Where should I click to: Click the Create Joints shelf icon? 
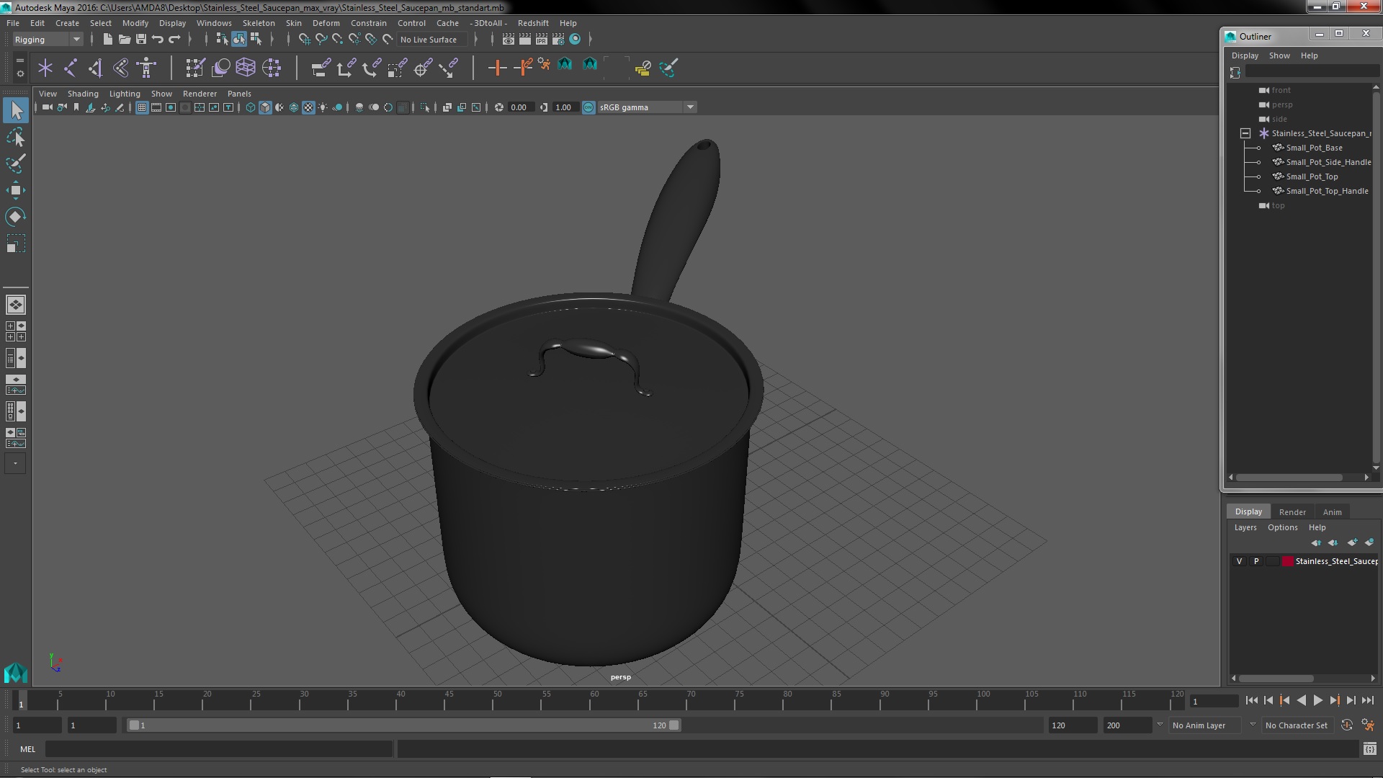(x=71, y=68)
